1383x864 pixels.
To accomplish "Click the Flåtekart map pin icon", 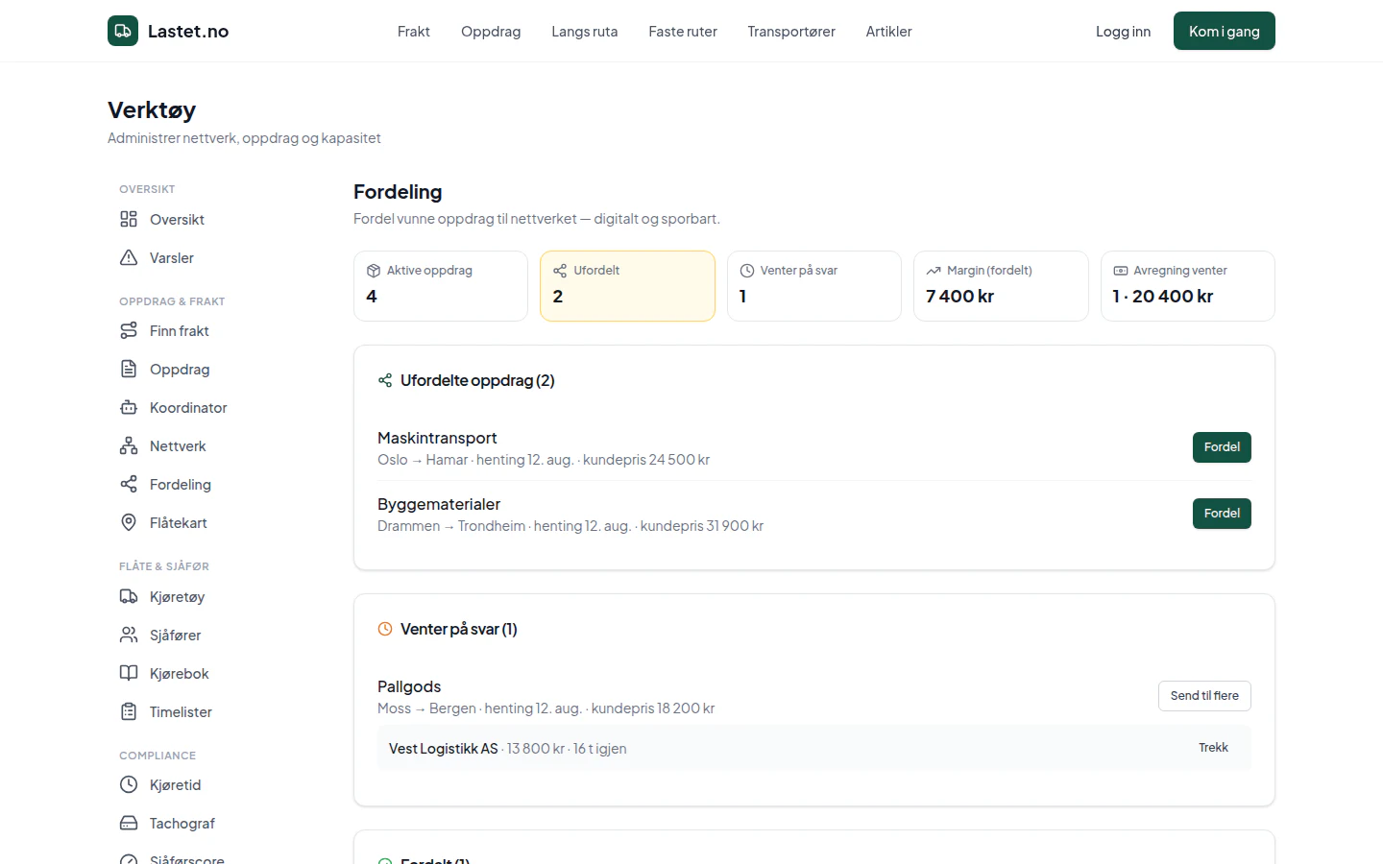I will pos(129,522).
